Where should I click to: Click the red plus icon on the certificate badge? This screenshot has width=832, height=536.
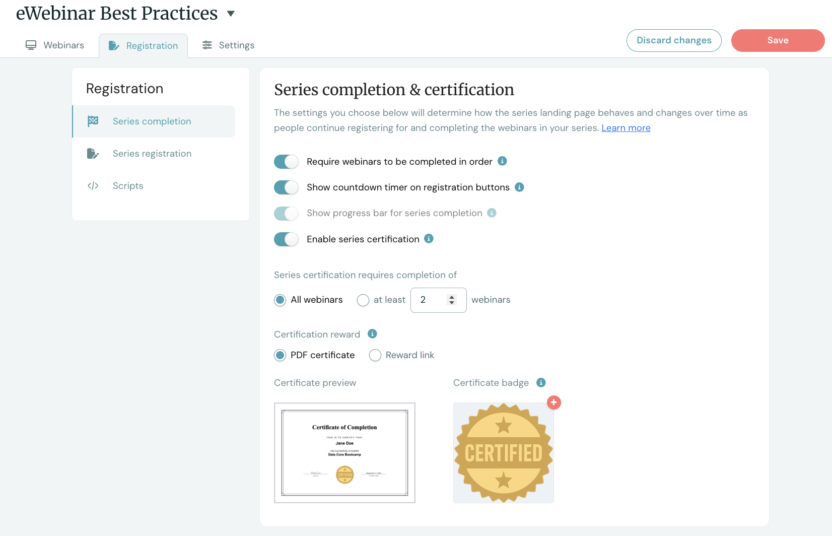point(554,403)
